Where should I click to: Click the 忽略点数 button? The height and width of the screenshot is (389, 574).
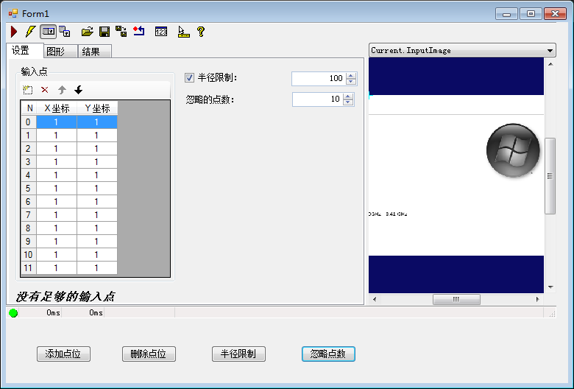[328, 354]
